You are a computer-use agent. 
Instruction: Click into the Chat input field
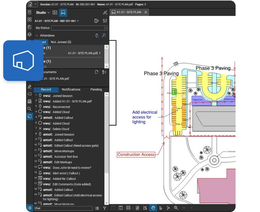pyautogui.click(x=63, y=208)
